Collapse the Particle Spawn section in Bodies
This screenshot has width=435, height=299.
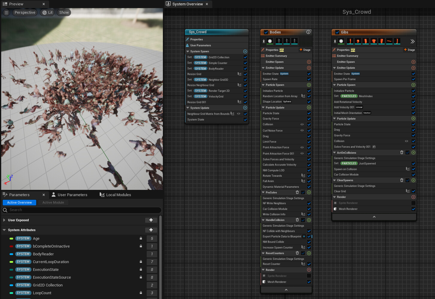tap(264, 85)
